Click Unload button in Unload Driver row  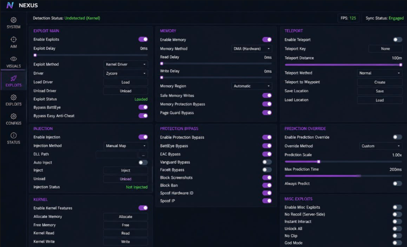tap(126, 91)
